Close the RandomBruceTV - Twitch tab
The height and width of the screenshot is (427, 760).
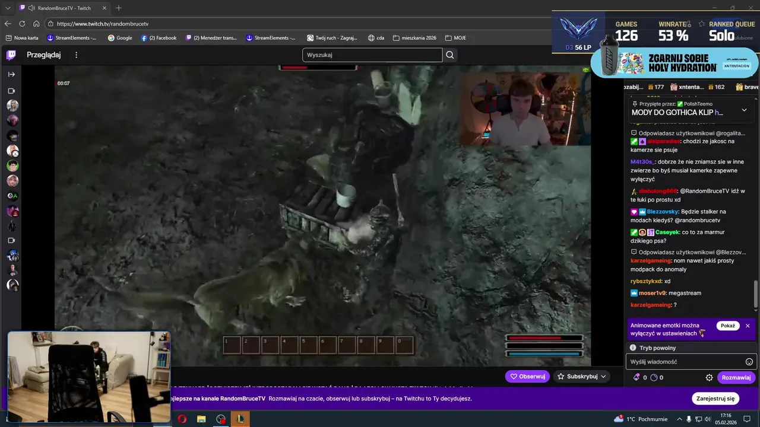[104, 8]
